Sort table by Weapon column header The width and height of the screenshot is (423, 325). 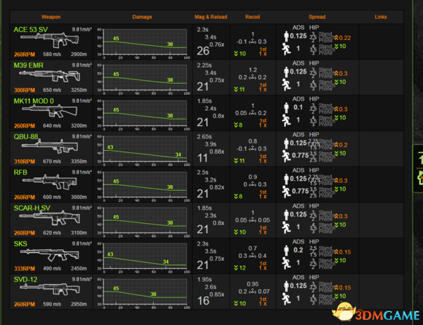51,17
